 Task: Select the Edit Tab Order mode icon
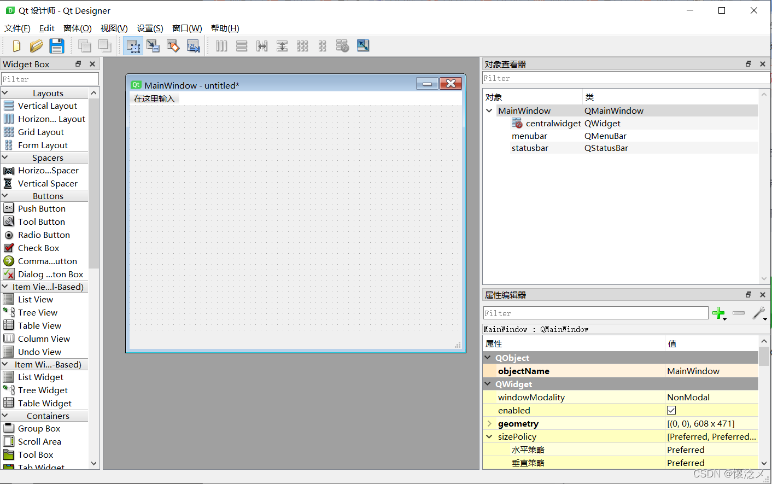(194, 46)
